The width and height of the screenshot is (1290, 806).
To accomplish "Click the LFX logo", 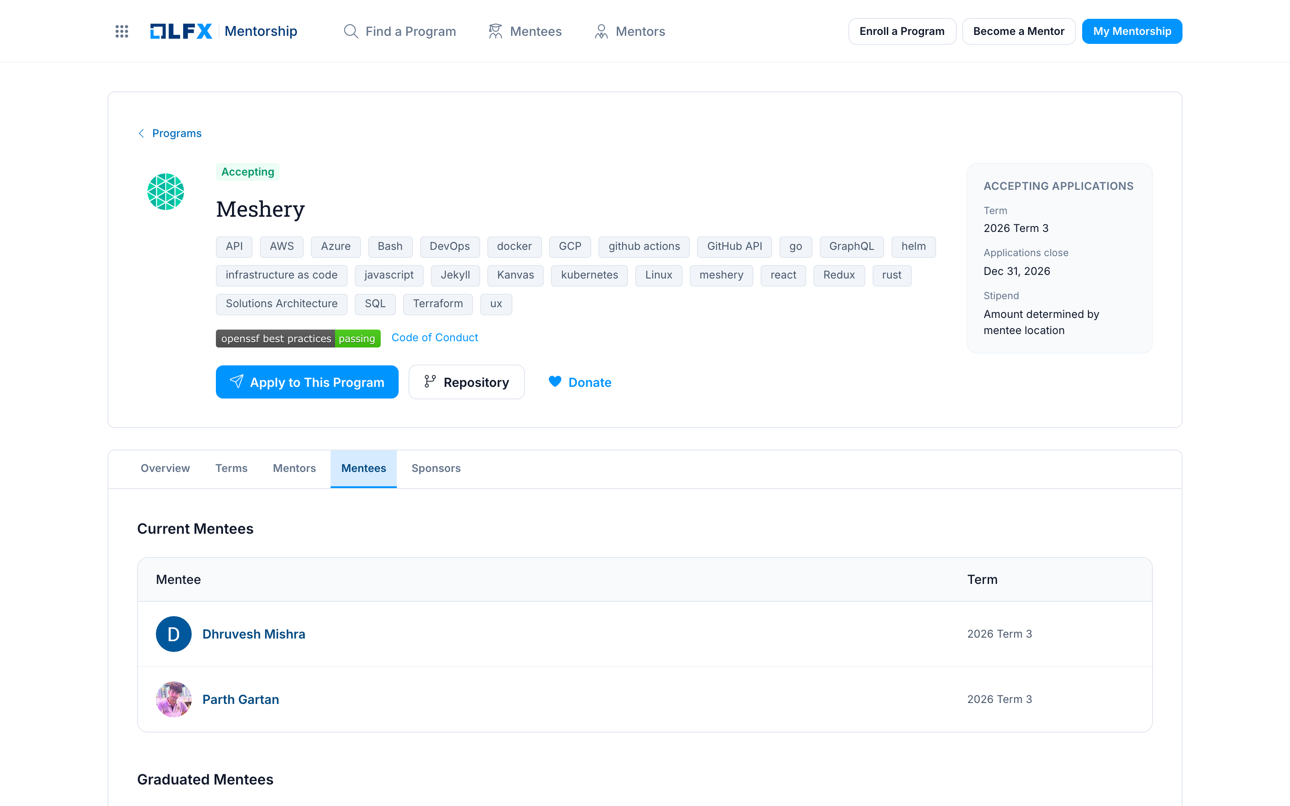I will click(181, 31).
